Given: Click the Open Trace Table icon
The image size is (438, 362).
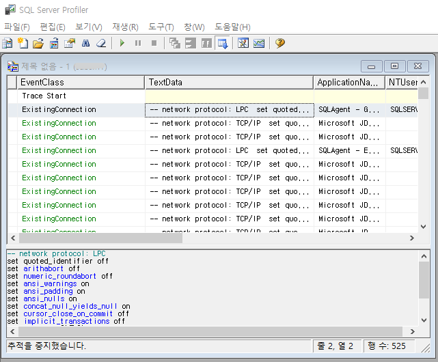Looking at the screenshot, I should click(54, 43).
